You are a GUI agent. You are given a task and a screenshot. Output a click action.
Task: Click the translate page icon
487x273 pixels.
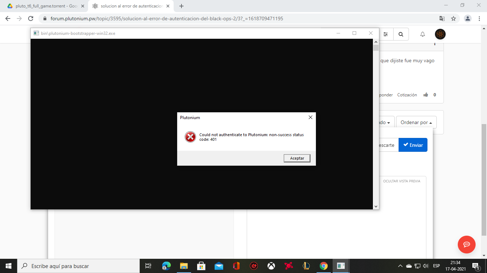[x=442, y=18]
